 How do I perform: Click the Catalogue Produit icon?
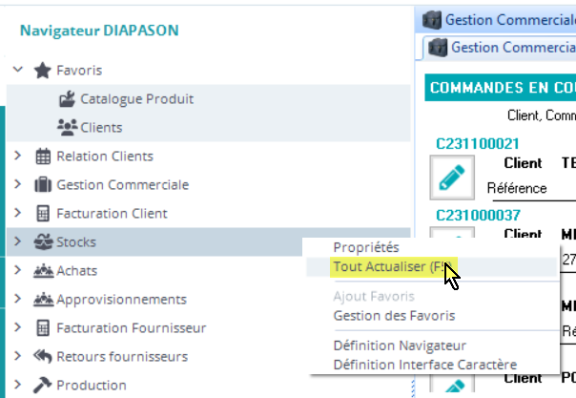[x=67, y=98]
